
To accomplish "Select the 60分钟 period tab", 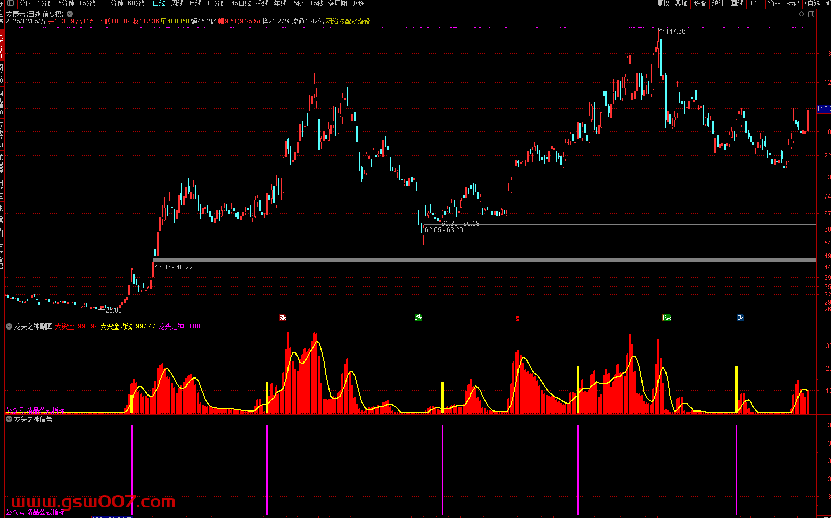I will click(138, 4).
